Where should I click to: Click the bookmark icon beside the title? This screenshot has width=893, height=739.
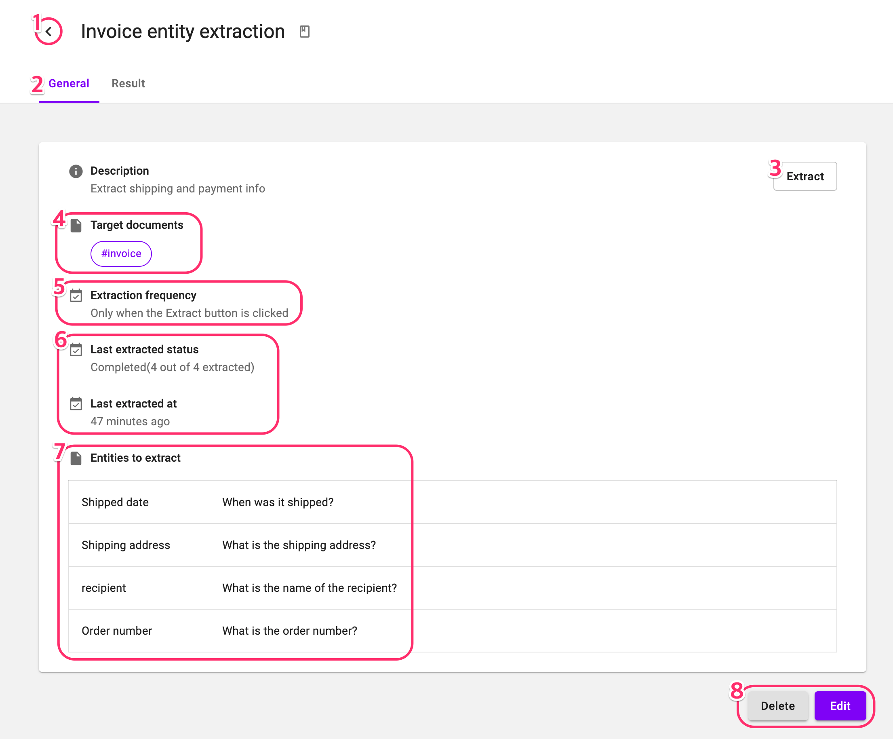305,32
